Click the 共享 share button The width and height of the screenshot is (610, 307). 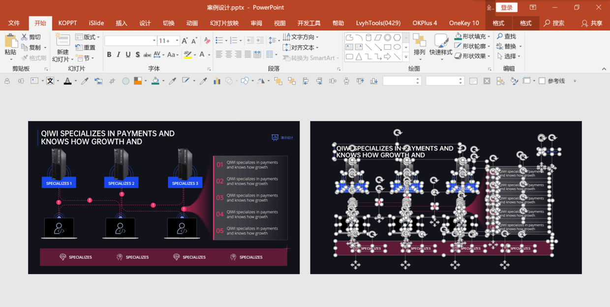coord(592,23)
